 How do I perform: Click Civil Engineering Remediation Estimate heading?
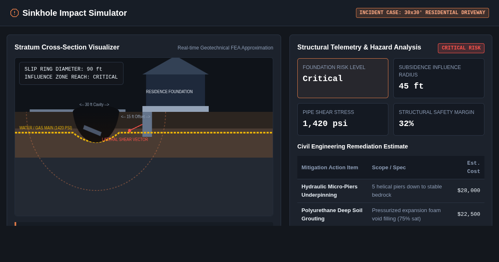click(353, 146)
